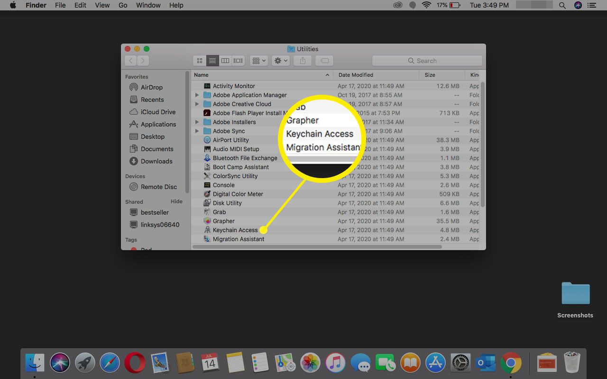The image size is (607, 379).
Task: Launch Google Chrome from the Dock
Action: (x=511, y=363)
